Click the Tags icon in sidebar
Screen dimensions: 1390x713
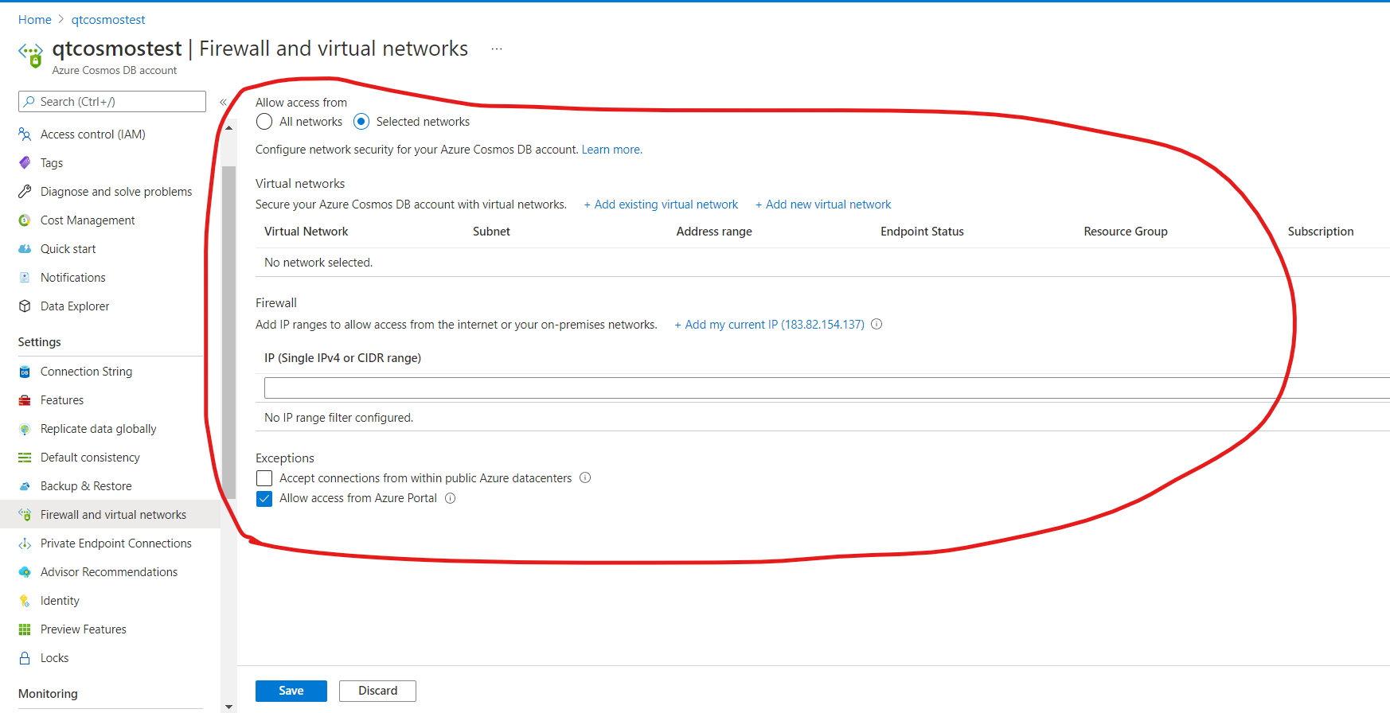click(25, 163)
